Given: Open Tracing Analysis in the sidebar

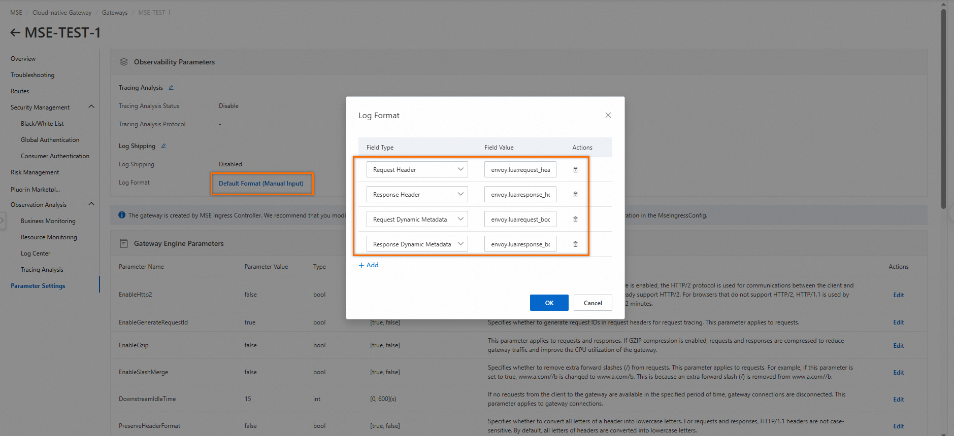Looking at the screenshot, I should (x=42, y=270).
